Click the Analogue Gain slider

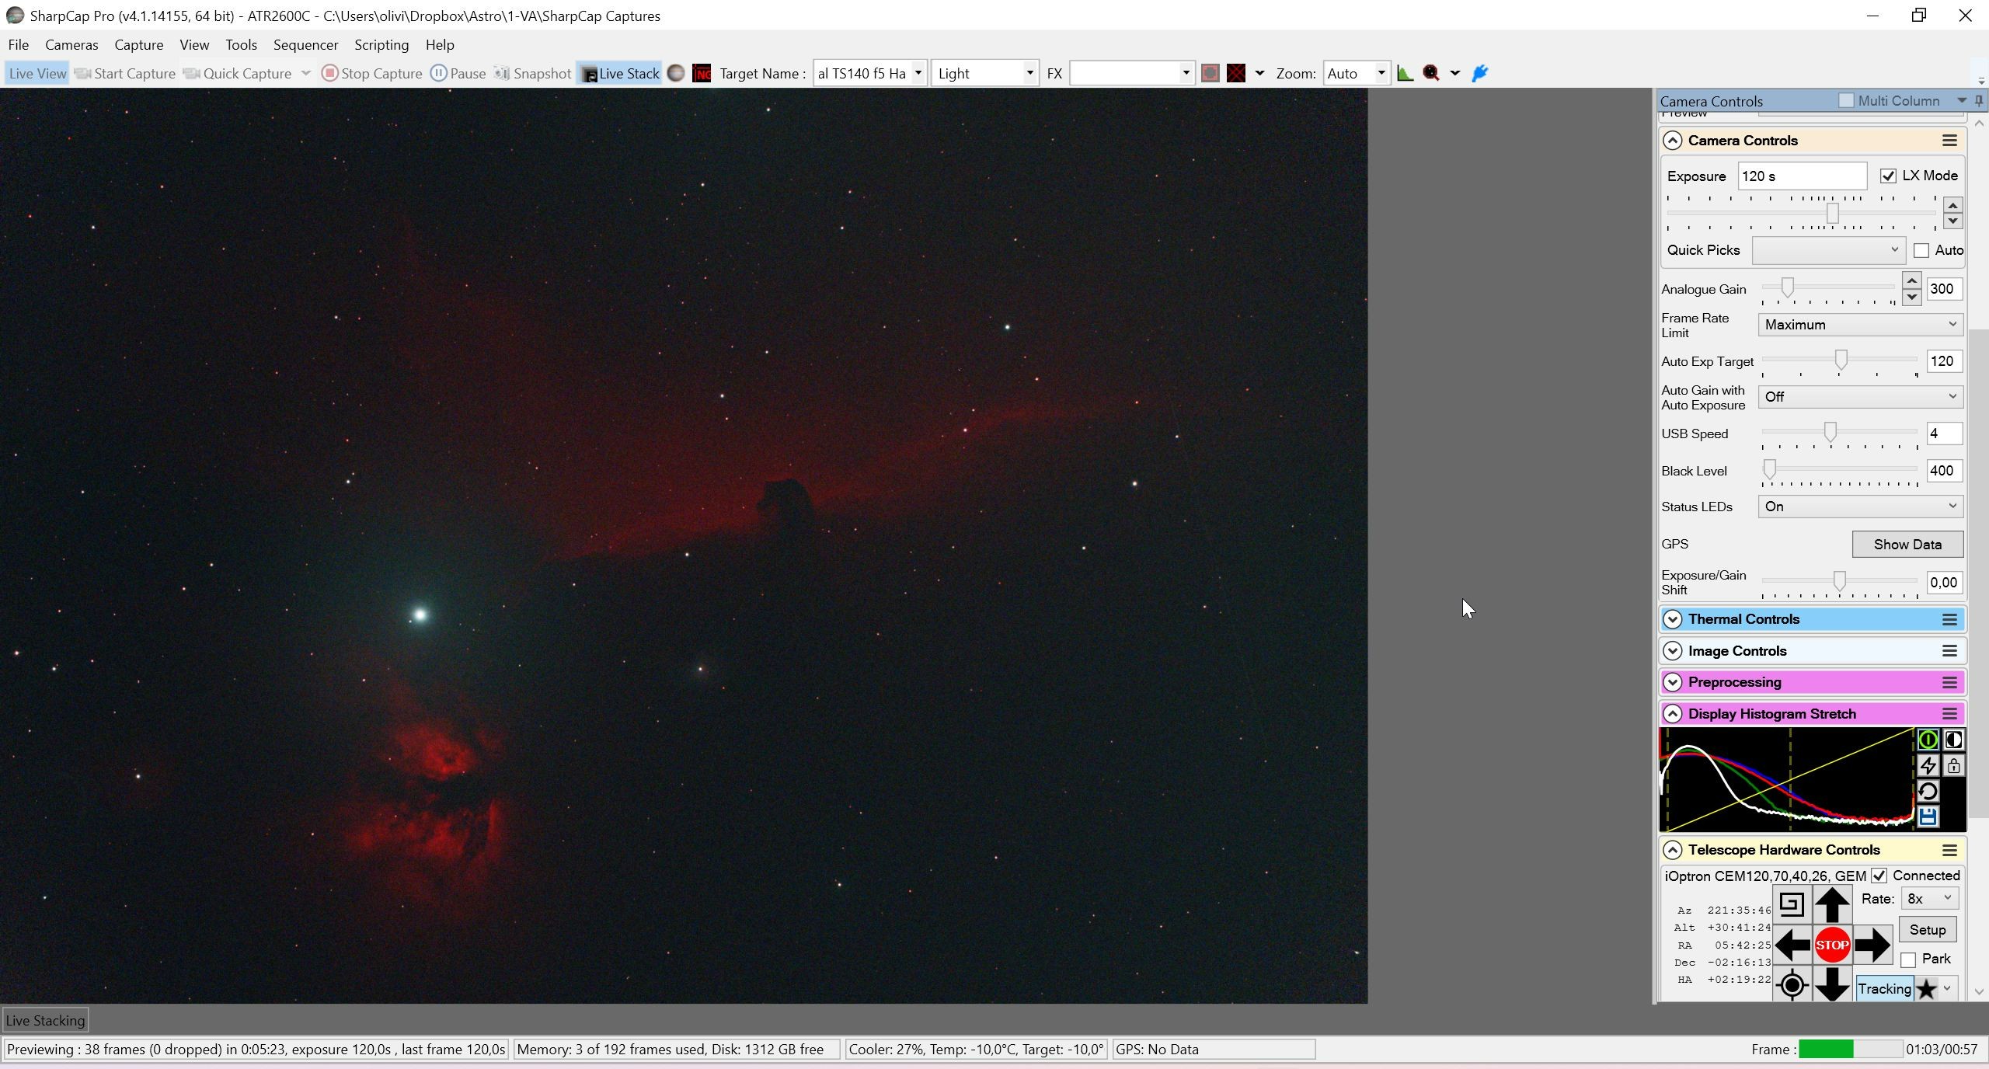(1827, 289)
